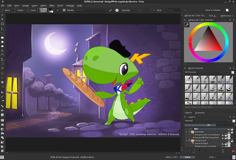Hide the konqui-color-corrections layer

point(223,135)
